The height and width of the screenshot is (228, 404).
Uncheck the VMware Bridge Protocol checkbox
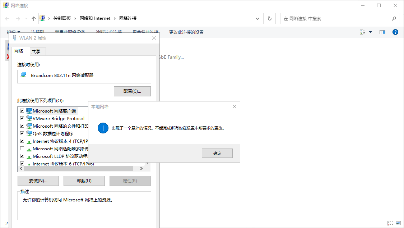pyautogui.click(x=22, y=118)
